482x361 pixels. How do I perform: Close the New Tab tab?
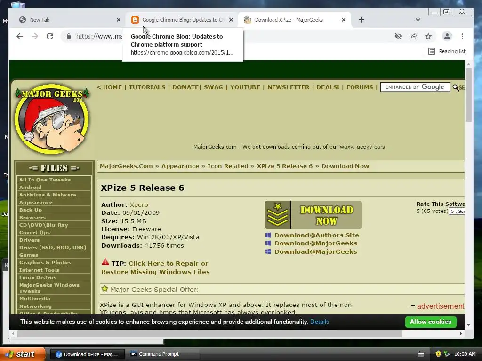(x=119, y=20)
